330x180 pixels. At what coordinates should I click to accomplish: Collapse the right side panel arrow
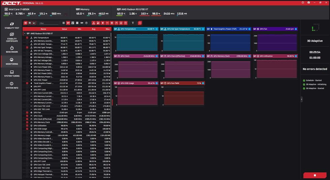[x=302, y=99]
